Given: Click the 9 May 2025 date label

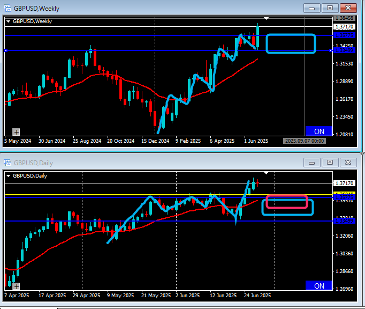Looking at the screenshot, I should [120, 296].
